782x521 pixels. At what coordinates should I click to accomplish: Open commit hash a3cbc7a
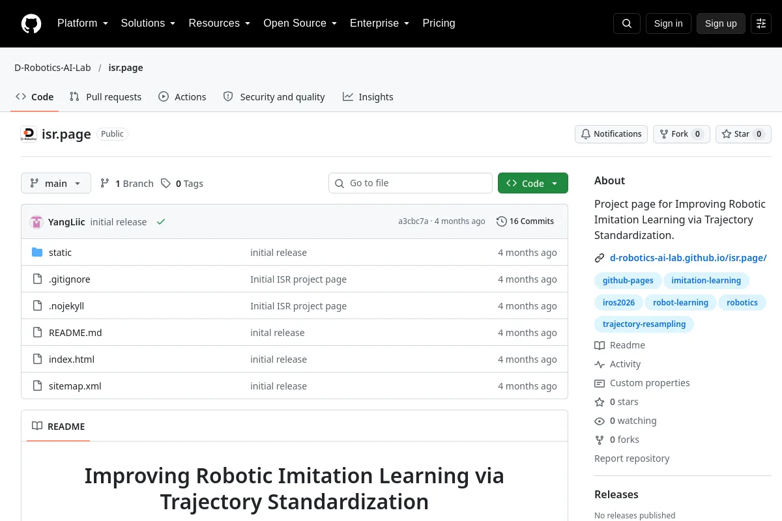(413, 221)
